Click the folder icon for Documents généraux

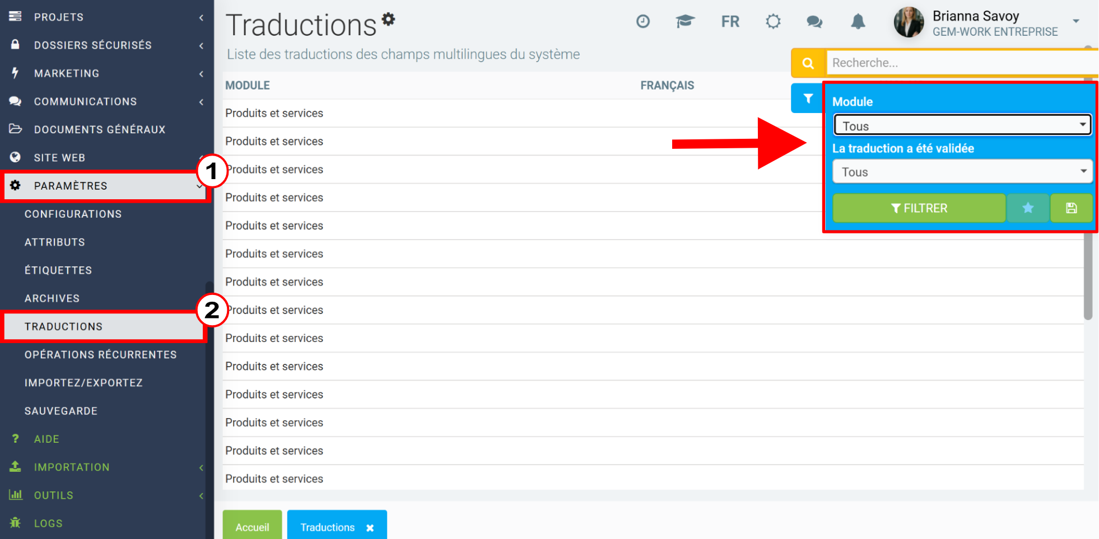[15, 129]
